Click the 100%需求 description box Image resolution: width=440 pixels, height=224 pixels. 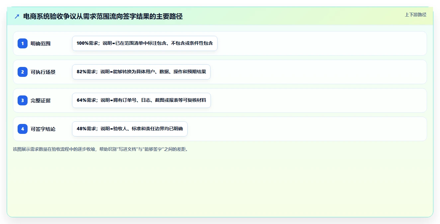coord(145,43)
